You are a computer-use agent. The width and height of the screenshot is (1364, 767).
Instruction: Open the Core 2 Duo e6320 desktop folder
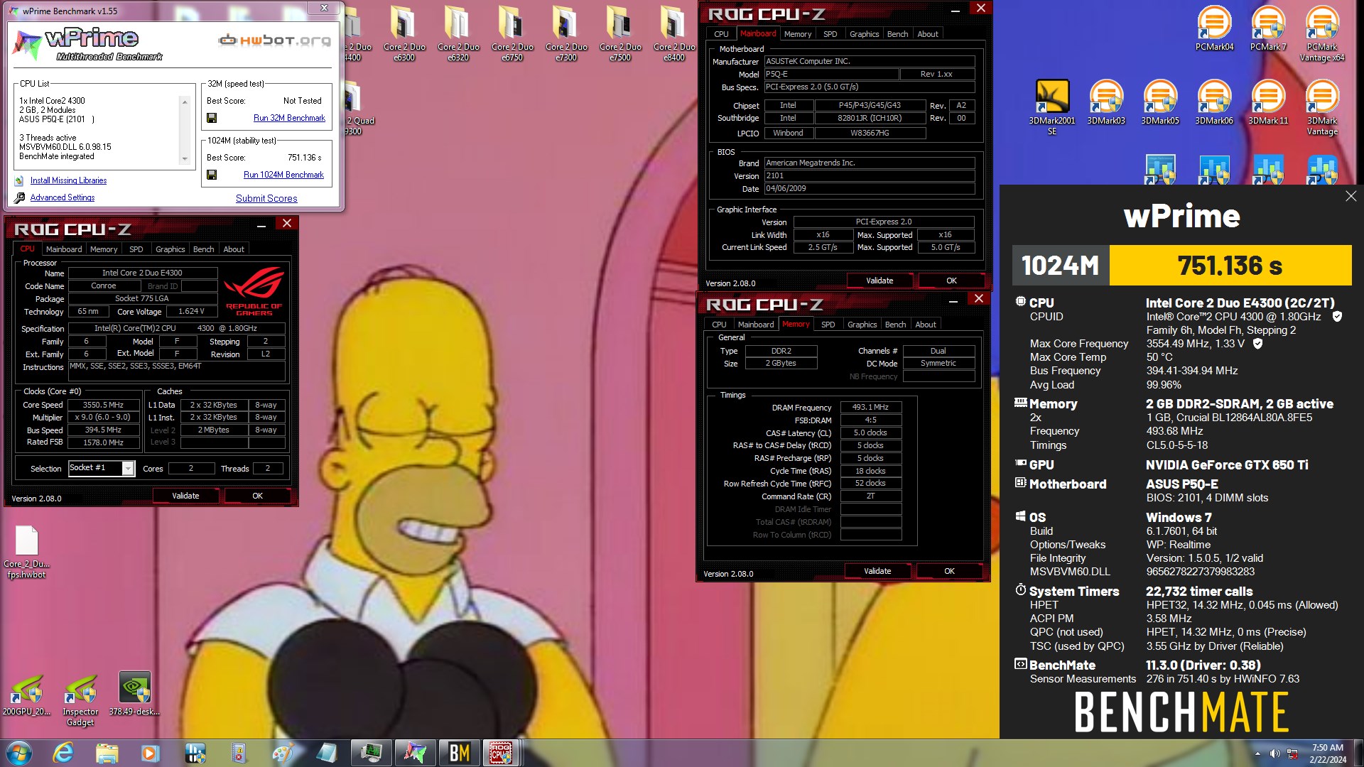tap(458, 34)
